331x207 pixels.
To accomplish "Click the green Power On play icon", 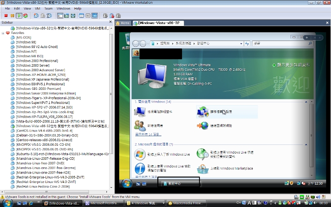I will point(19,16).
